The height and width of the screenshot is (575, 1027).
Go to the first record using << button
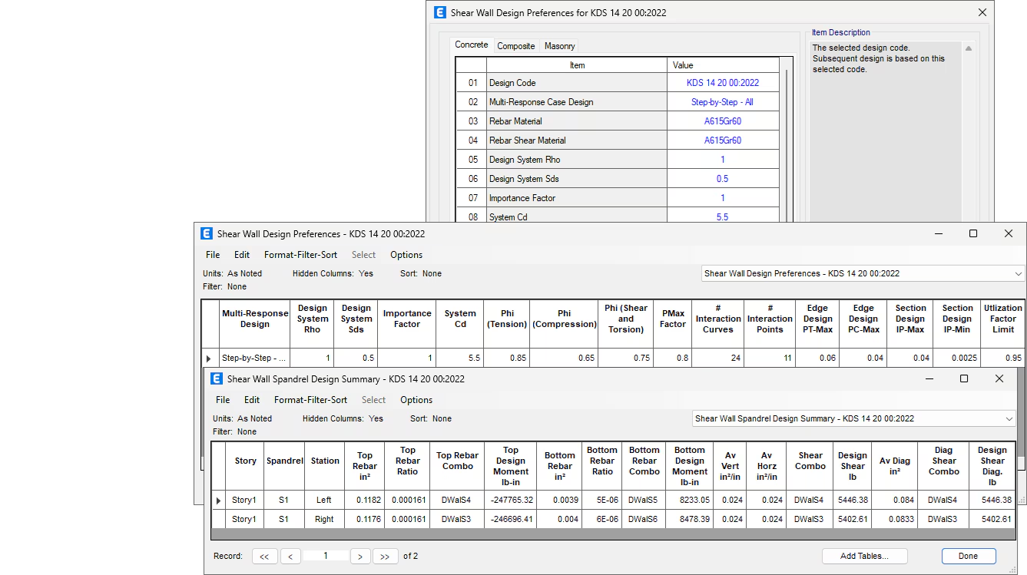(x=263, y=557)
